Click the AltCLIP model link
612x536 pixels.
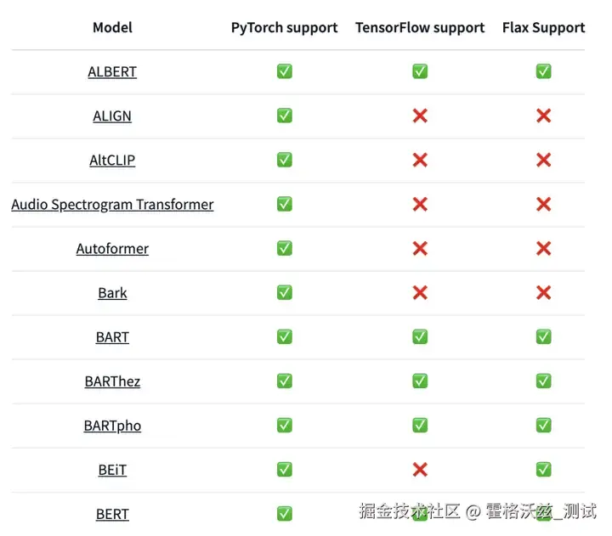click(x=112, y=161)
